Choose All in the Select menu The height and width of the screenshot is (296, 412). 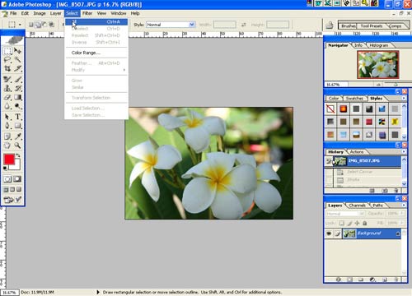(x=96, y=22)
